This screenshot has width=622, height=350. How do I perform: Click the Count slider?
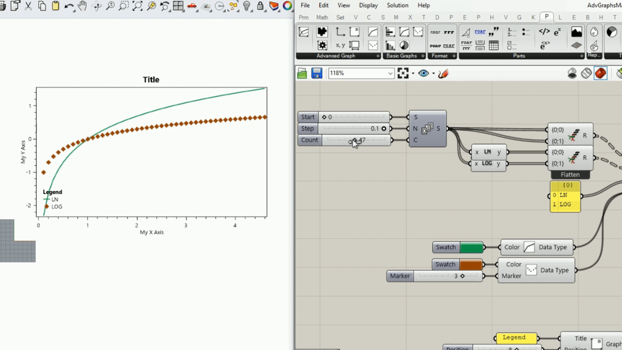click(344, 140)
